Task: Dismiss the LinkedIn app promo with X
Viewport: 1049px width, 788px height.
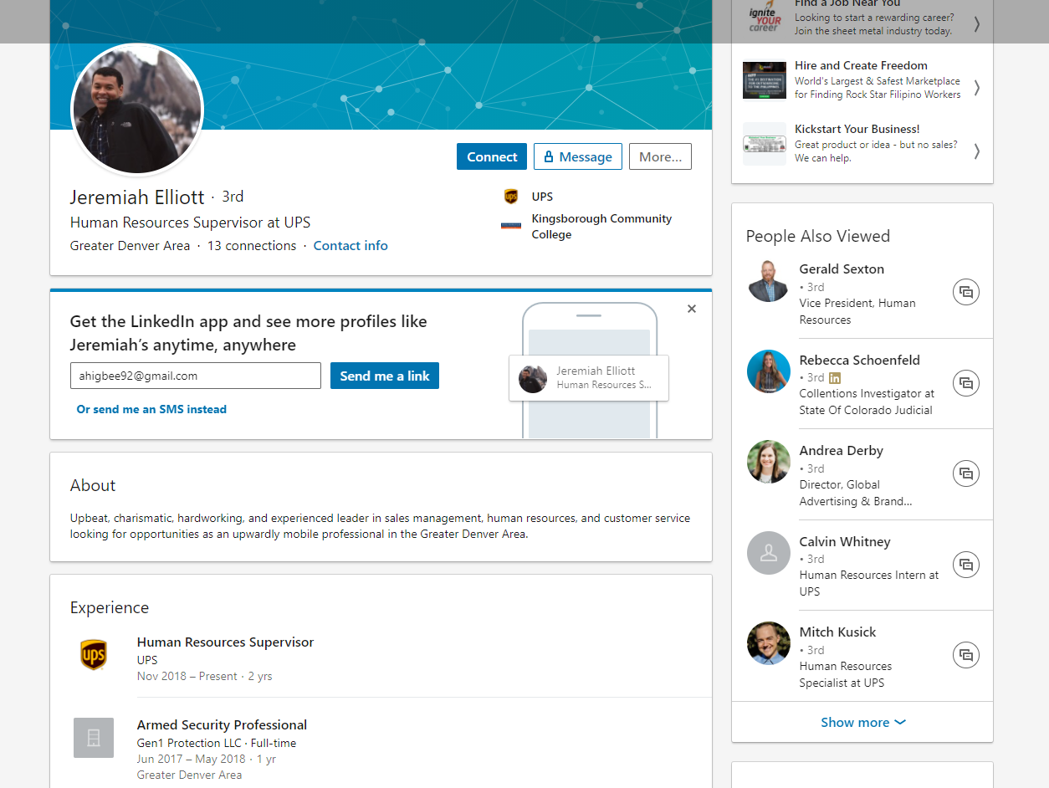Action: (692, 309)
